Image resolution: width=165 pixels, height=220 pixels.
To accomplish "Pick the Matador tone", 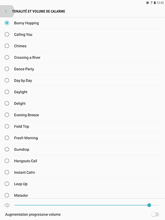I will (x=82, y=196).
